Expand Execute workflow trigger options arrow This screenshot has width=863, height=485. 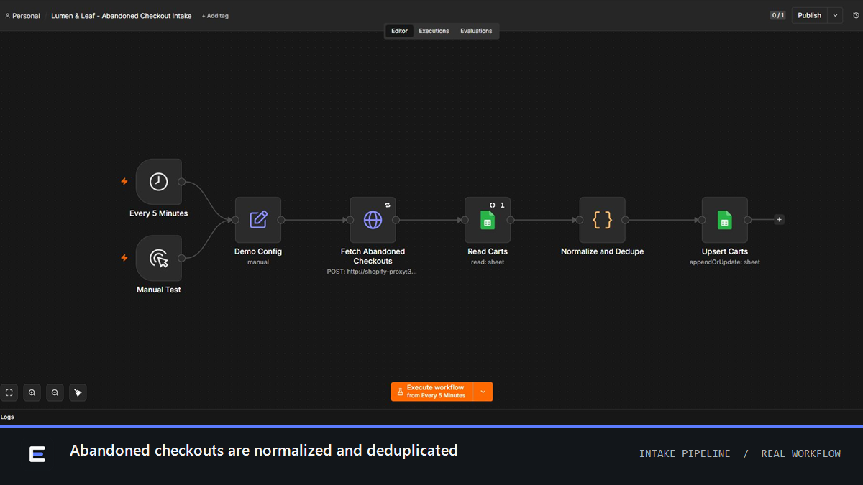point(483,392)
